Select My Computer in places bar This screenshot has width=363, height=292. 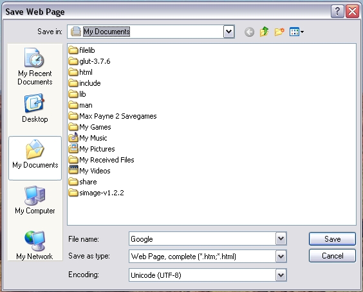tap(35, 200)
